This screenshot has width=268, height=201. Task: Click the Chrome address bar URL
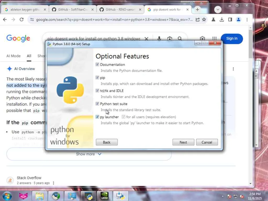click(x=114, y=19)
